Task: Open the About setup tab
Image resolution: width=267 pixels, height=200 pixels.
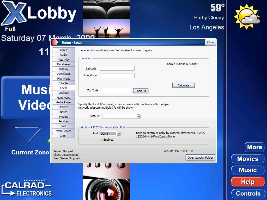Action: pos(64,50)
